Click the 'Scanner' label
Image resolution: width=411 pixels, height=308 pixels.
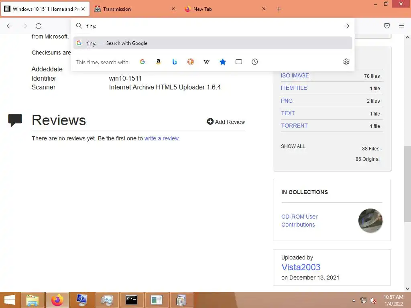[x=43, y=87]
